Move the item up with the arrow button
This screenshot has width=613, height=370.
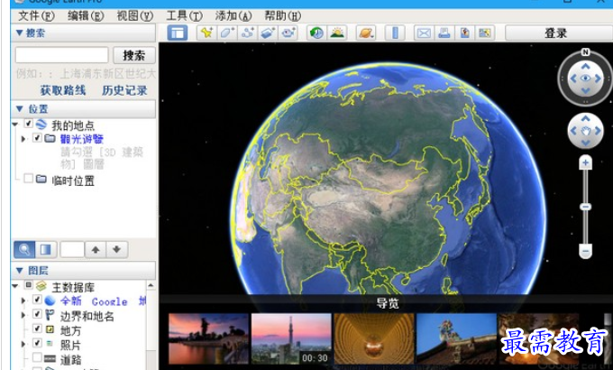click(96, 249)
